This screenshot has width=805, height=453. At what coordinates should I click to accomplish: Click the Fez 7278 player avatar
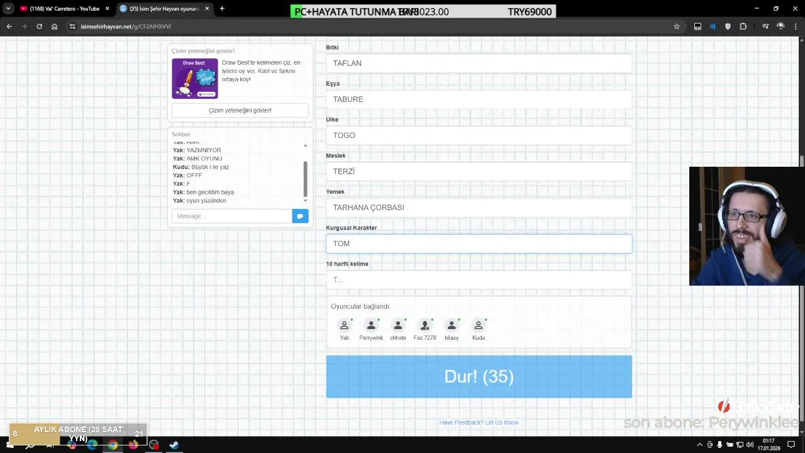pos(425,325)
